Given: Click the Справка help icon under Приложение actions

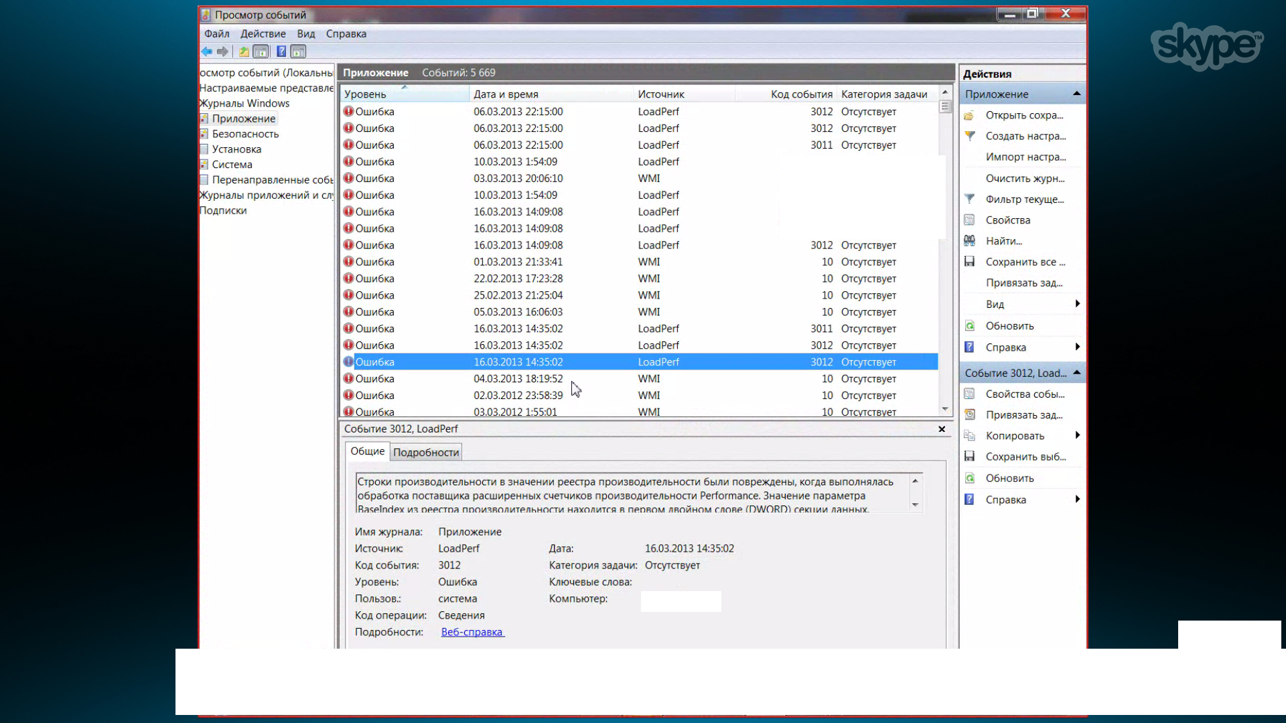Looking at the screenshot, I should (969, 347).
